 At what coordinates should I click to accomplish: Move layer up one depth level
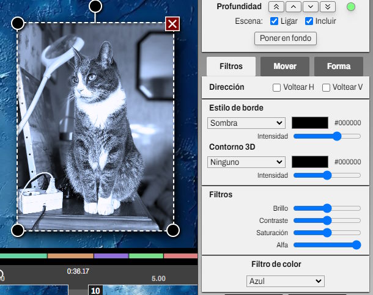294,7
